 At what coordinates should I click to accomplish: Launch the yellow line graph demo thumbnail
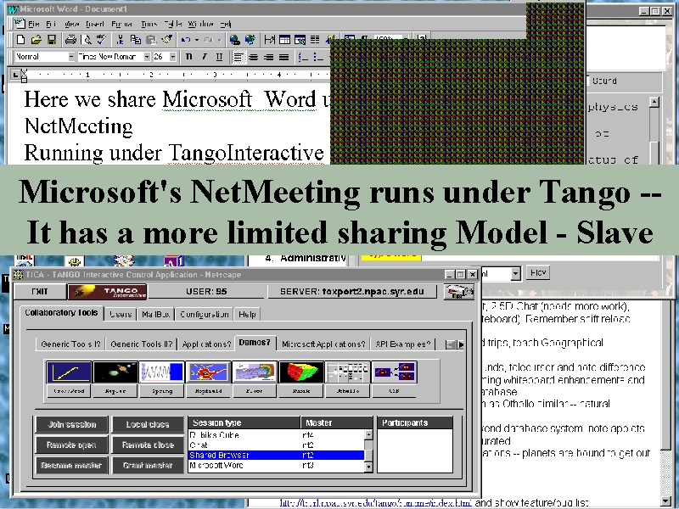[69, 372]
